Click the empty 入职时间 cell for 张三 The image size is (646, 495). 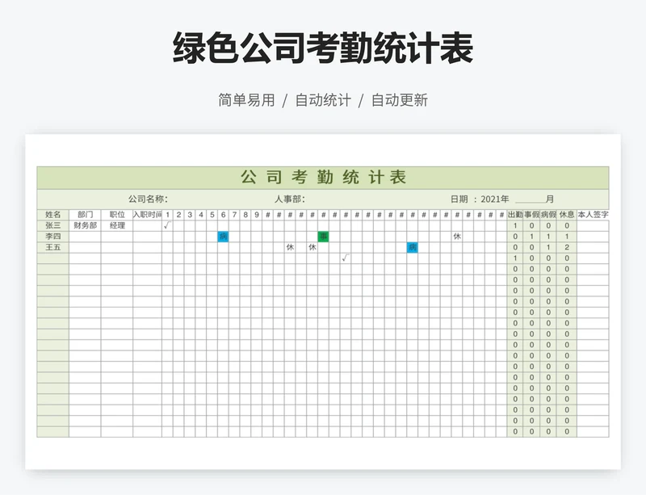point(147,225)
